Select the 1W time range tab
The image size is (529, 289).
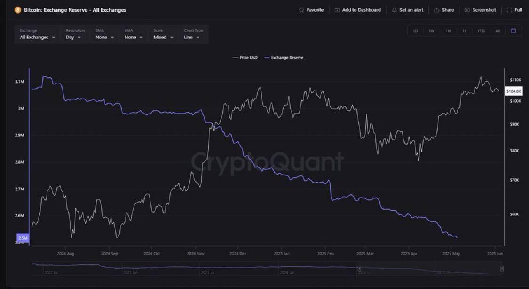coord(431,31)
